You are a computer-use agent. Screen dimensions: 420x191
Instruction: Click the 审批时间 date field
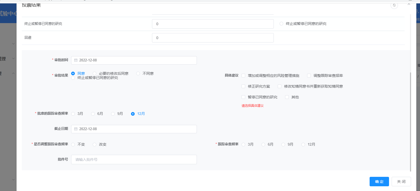(134, 60)
